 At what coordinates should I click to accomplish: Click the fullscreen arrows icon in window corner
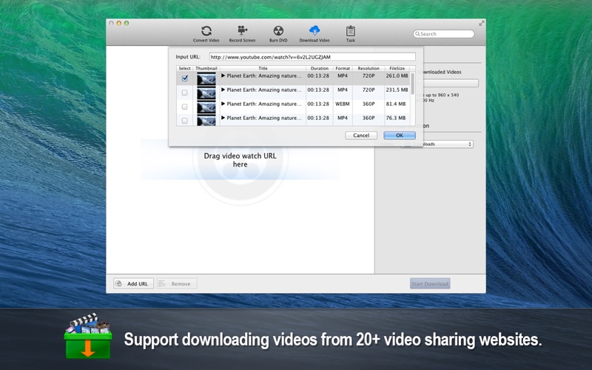(x=482, y=24)
